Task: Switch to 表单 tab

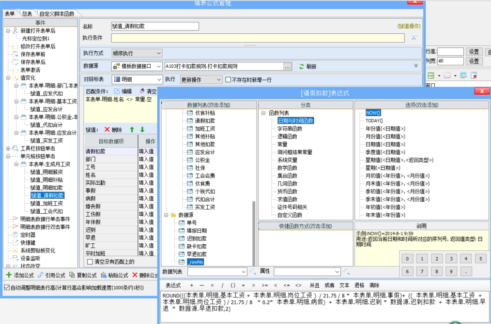Action: pos(10,14)
